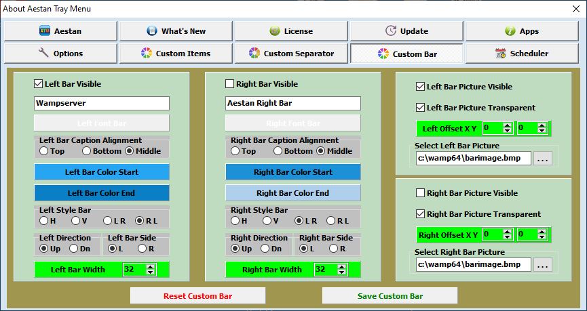Click the green question-mark icon beside Apps
This screenshot has height=311, width=587.
click(510, 31)
